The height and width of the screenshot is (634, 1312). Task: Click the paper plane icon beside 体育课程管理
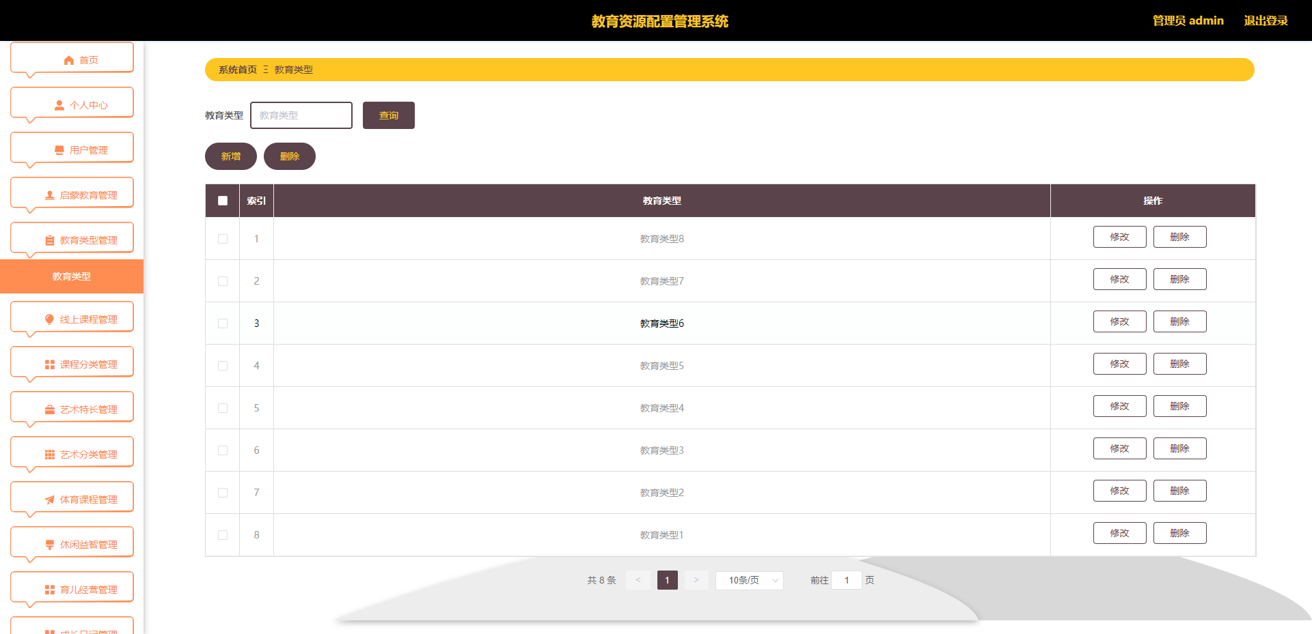pos(50,500)
